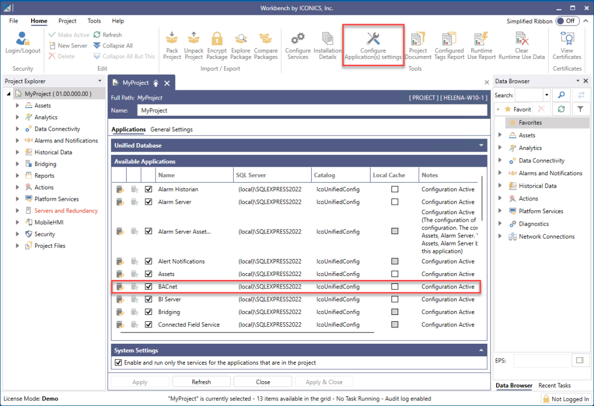The width and height of the screenshot is (594, 406).
Task: Switch to the Recent Tasks tab
Action: pyautogui.click(x=554, y=385)
